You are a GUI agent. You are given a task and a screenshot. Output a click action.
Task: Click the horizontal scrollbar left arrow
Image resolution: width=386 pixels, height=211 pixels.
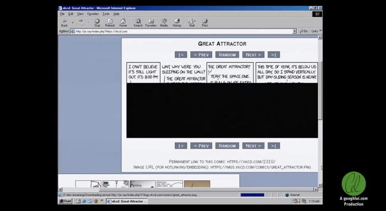[x=60, y=190]
